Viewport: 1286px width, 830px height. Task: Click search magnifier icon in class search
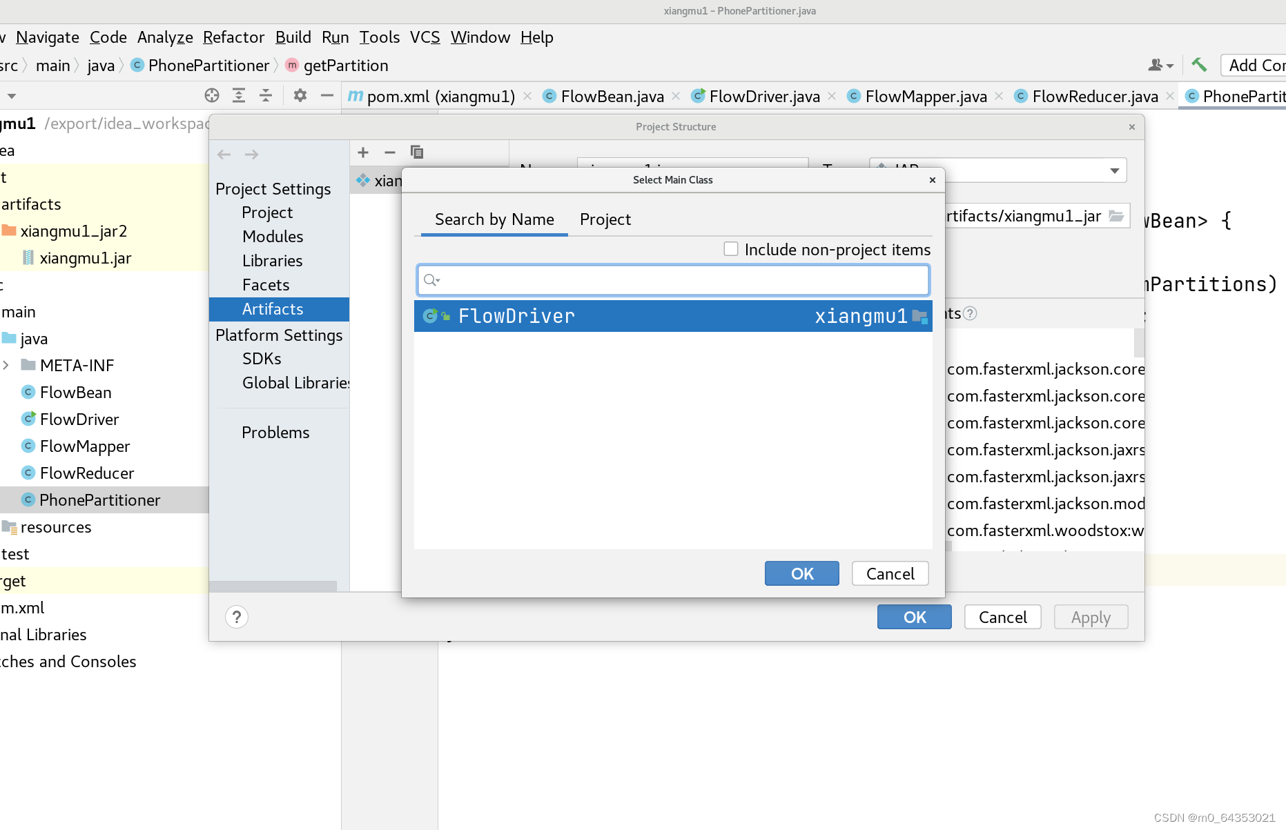[x=431, y=280]
